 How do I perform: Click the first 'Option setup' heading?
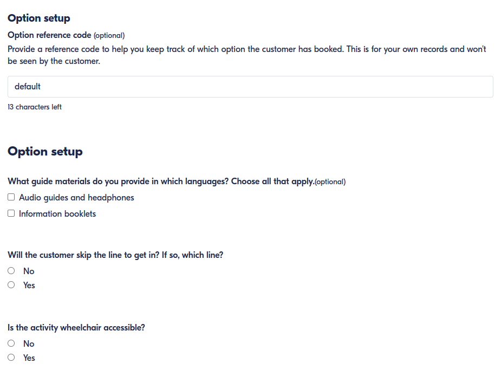pos(39,18)
